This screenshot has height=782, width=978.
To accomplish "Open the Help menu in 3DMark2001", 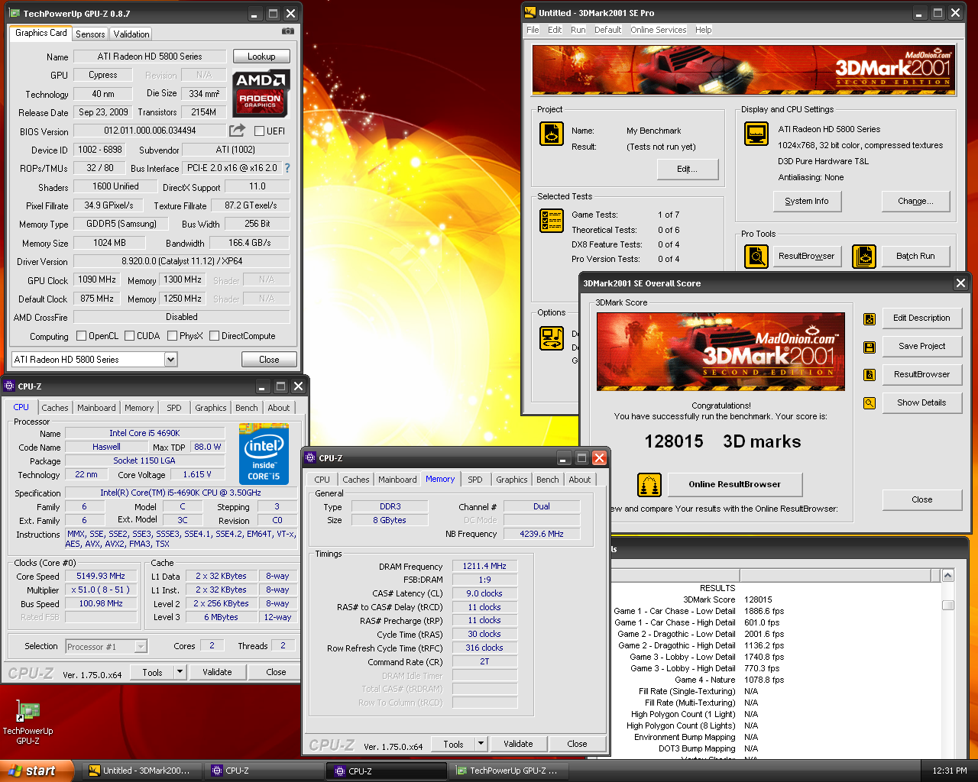I will pos(704,30).
